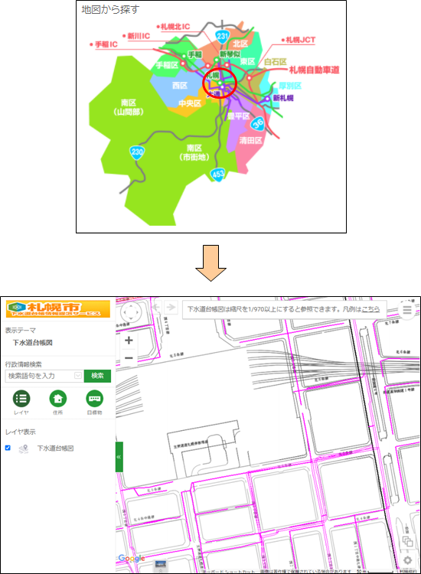
Task: Open the gear settings icon on map
Action: pyautogui.click(x=407, y=560)
